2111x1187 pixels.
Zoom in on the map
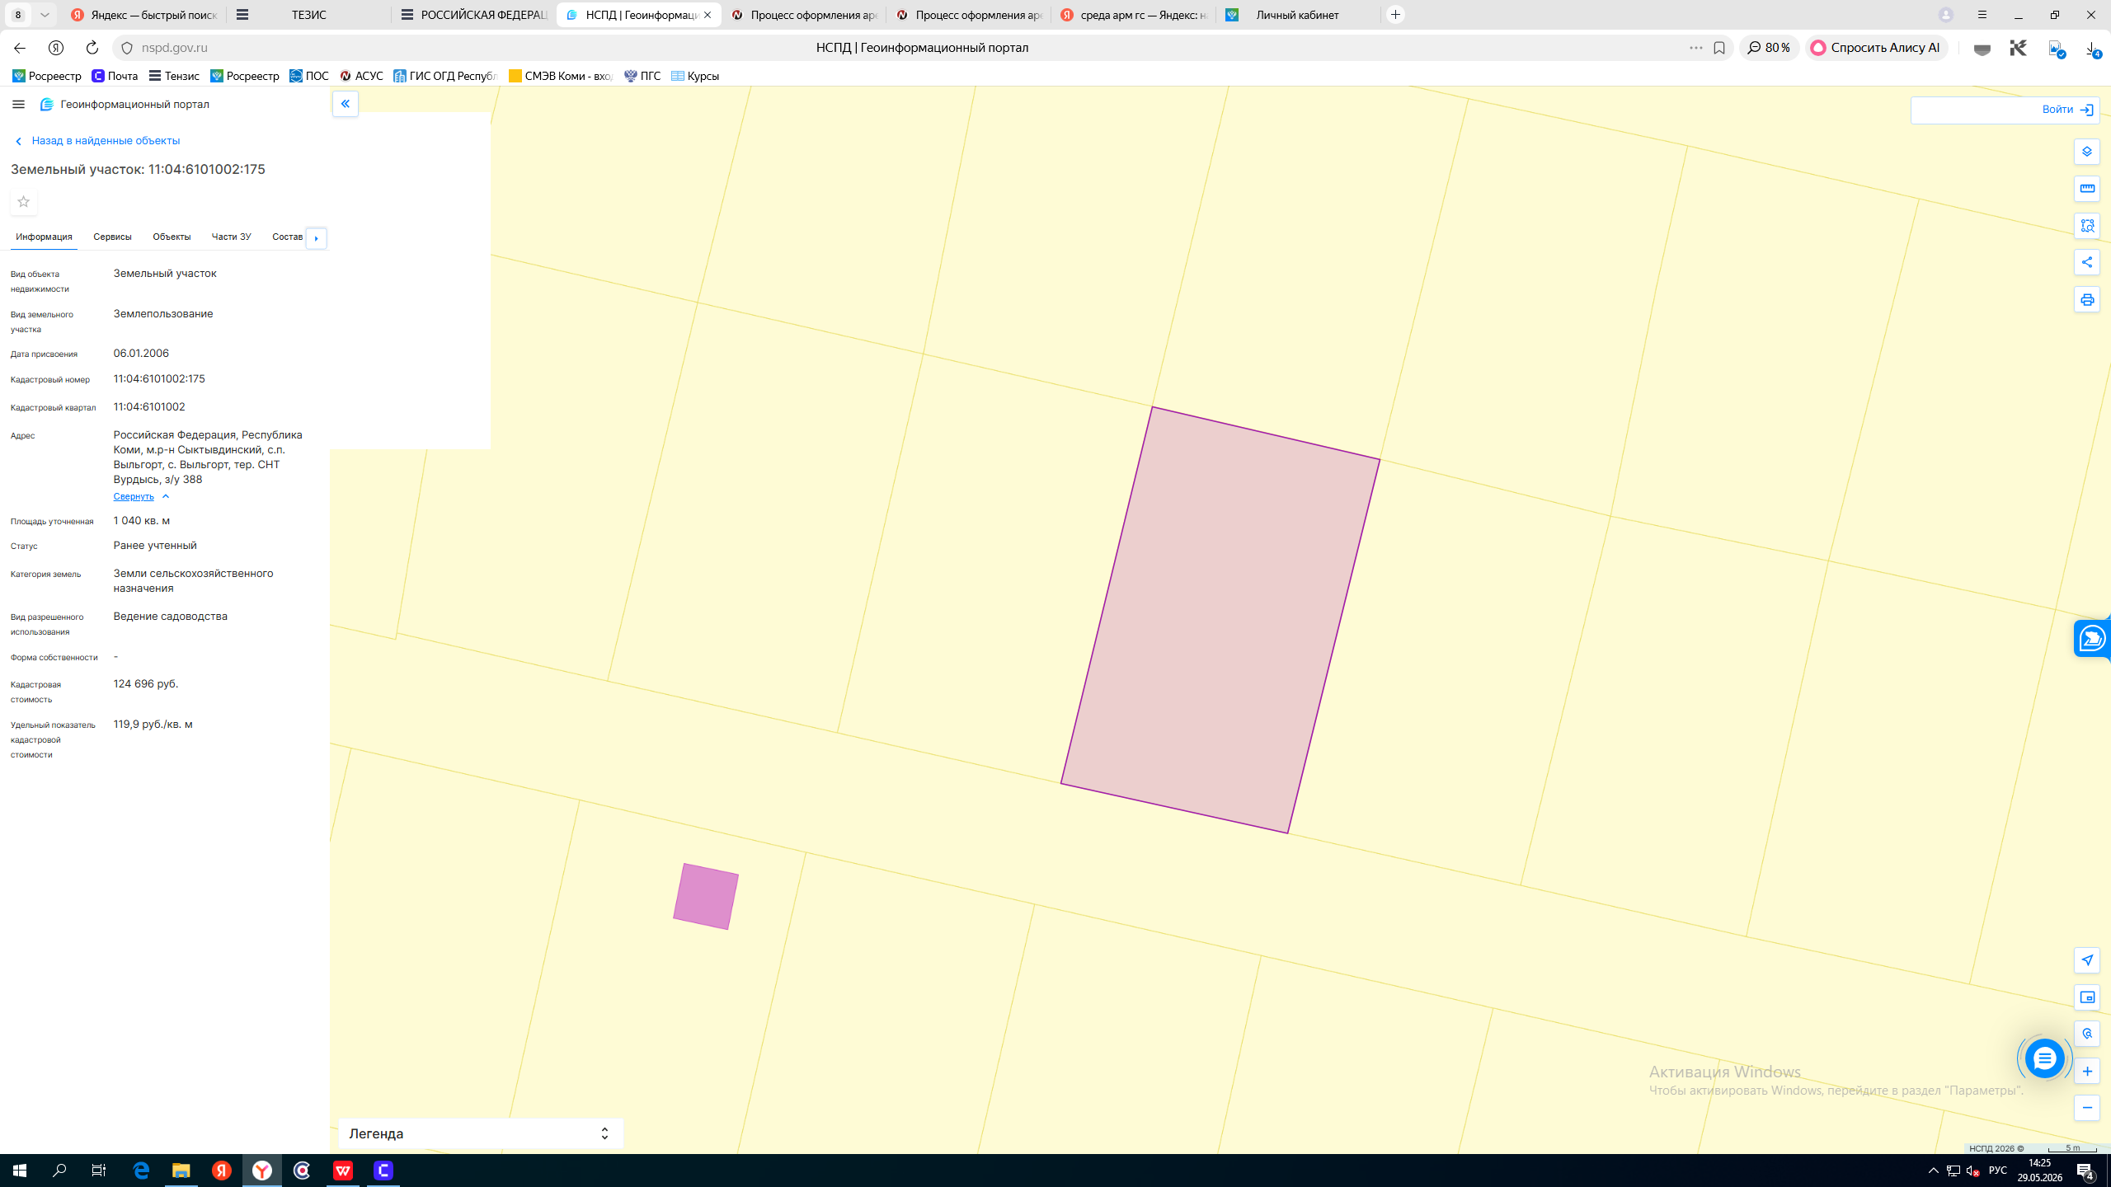click(2086, 1072)
